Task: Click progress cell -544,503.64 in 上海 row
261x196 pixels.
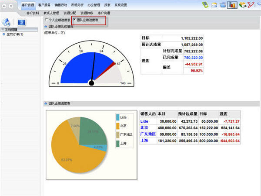Action: [x=230, y=141]
